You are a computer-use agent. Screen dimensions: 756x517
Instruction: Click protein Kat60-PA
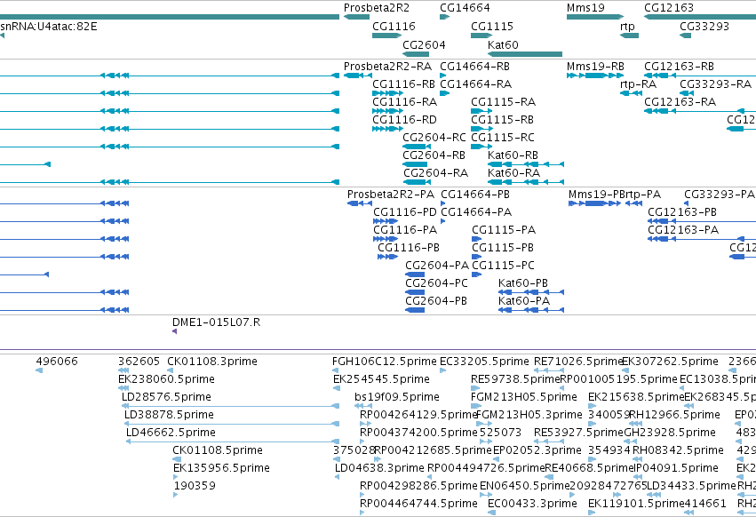coord(523,301)
